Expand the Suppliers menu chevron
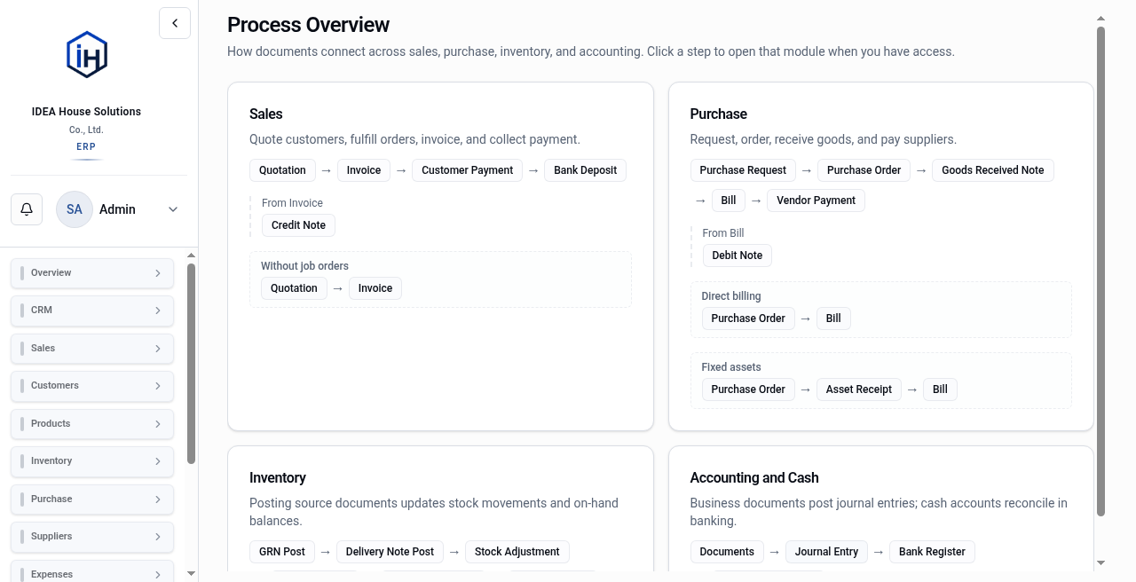 (158, 537)
